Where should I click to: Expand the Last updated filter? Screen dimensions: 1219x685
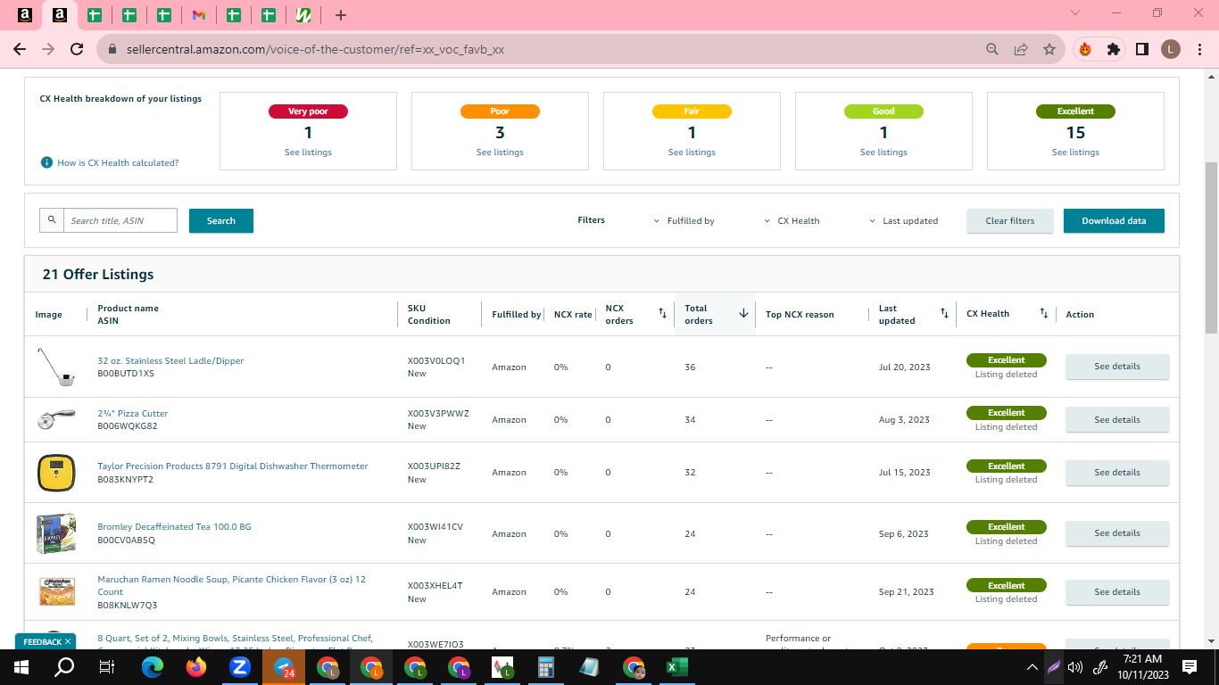tap(904, 220)
